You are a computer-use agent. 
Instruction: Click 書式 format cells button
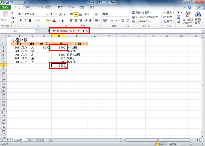[x=168, y=21]
